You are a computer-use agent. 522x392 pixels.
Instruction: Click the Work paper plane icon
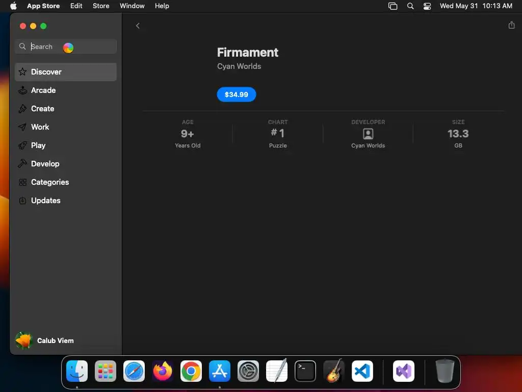pyautogui.click(x=22, y=127)
